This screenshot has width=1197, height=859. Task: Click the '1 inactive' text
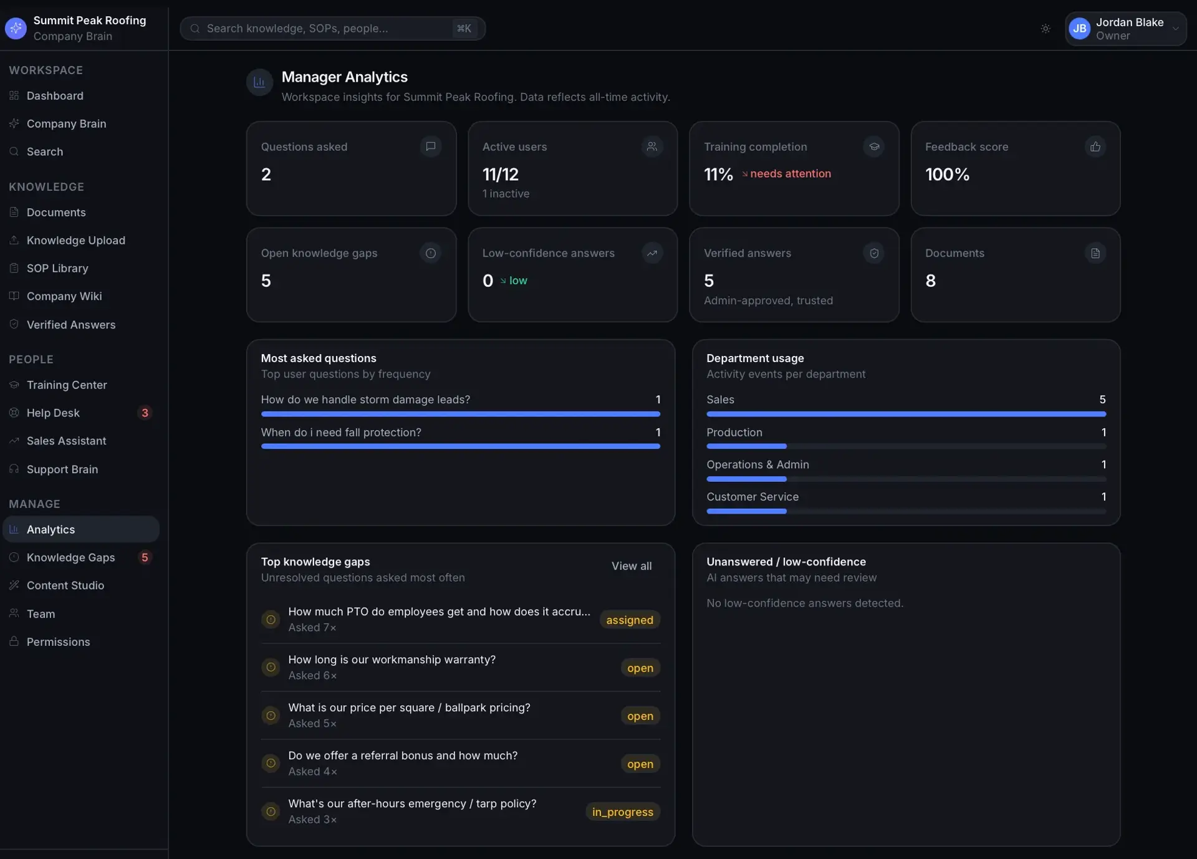[x=506, y=194]
